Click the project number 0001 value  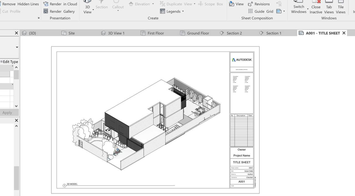(251, 168)
